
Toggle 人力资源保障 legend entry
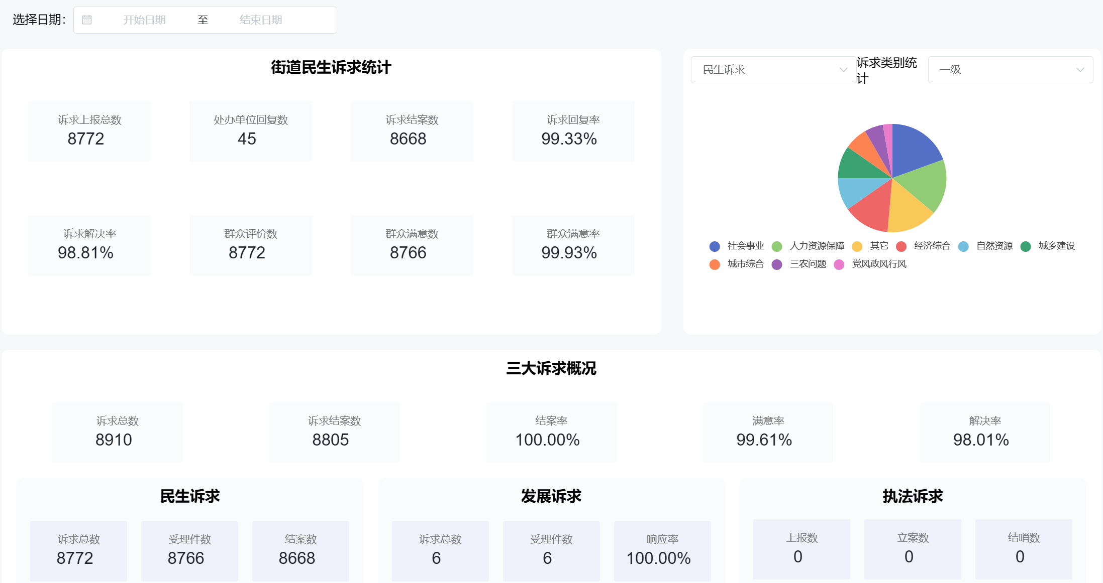point(817,246)
